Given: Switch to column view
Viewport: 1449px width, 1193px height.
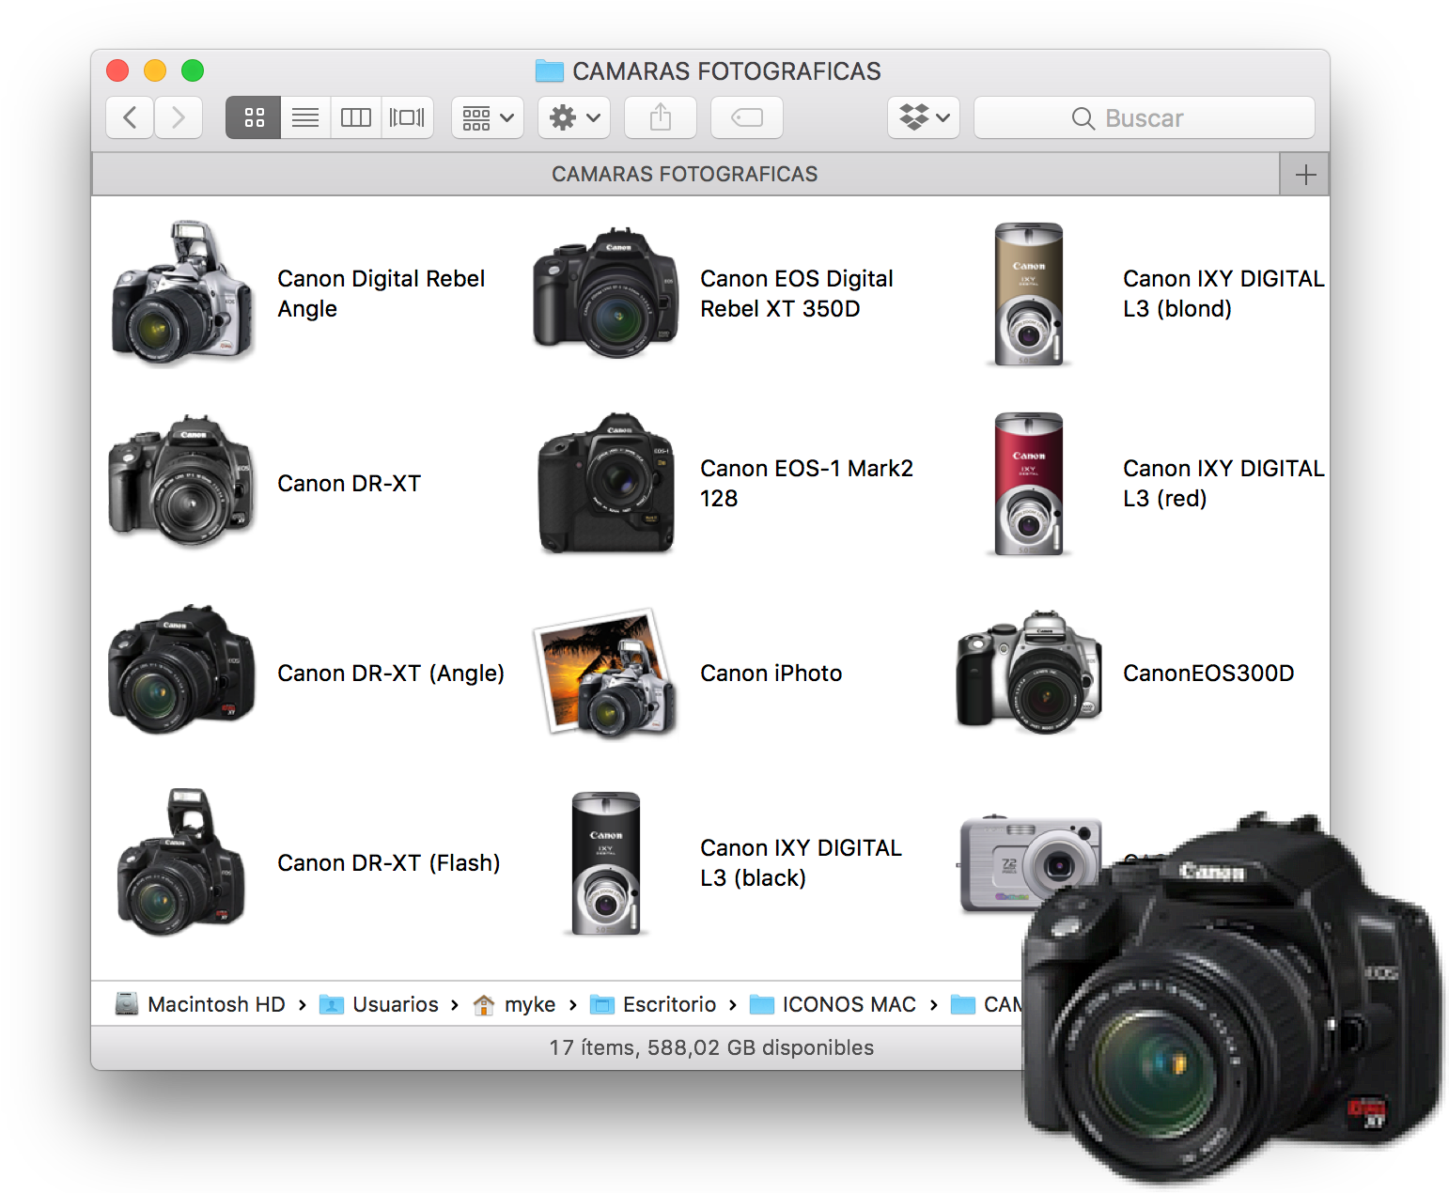Looking at the screenshot, I should (356, 117).
